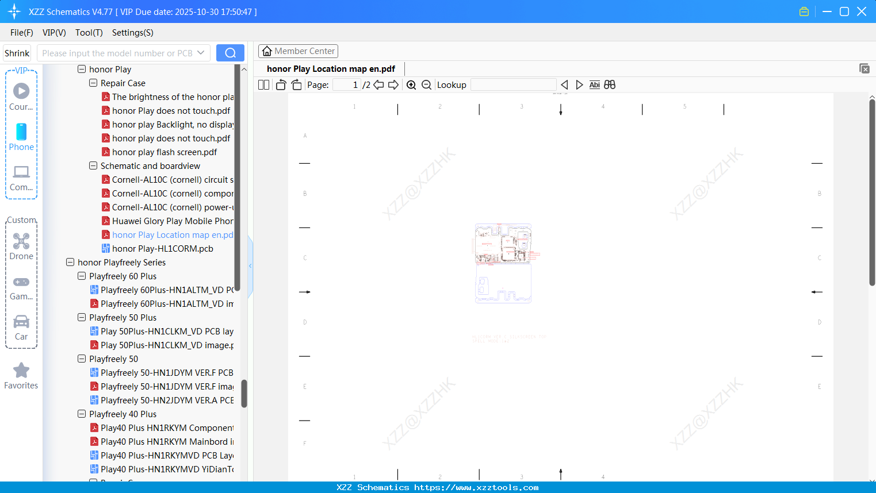Rotate the page clockwise
This screenshot has width=876, height=493.
pos(296,85)
